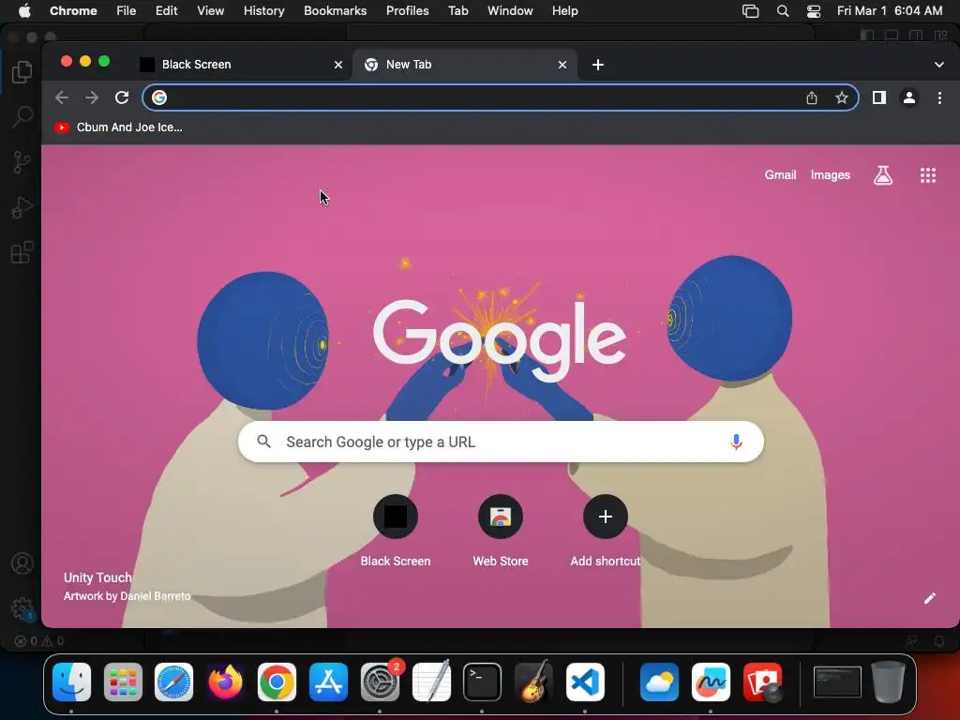Reload the current page
960x720 pixels.
point(122,97)
